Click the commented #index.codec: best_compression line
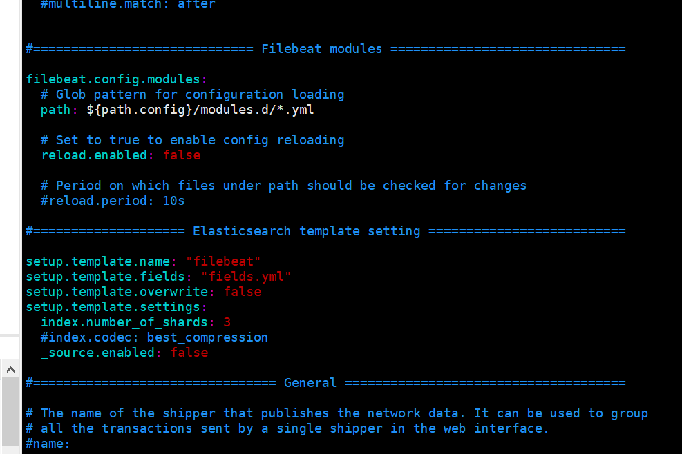Screen dimensions: 682x454 point(154,337)
